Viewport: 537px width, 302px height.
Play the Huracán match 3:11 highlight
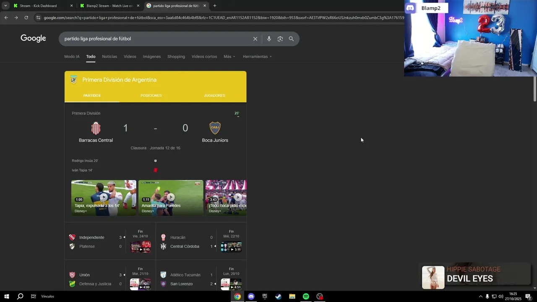coord(232,247)
